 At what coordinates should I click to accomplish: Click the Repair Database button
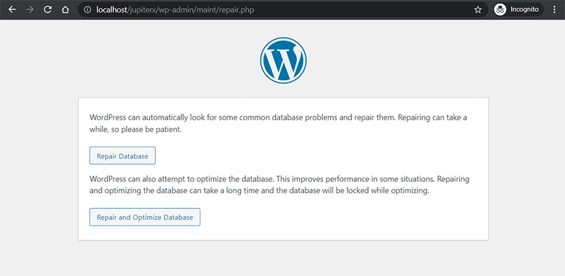(x=122, y=156)
